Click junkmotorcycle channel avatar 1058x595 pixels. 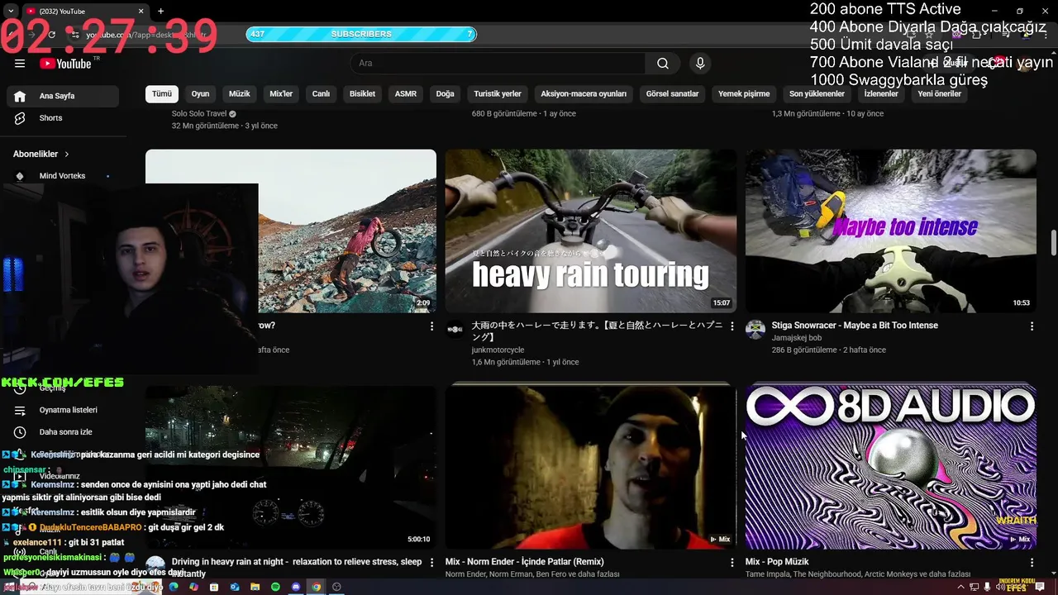pos(455,330)
